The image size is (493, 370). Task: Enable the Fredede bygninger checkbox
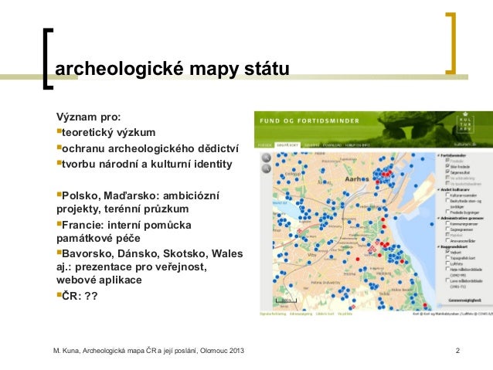tap(447, 212)
